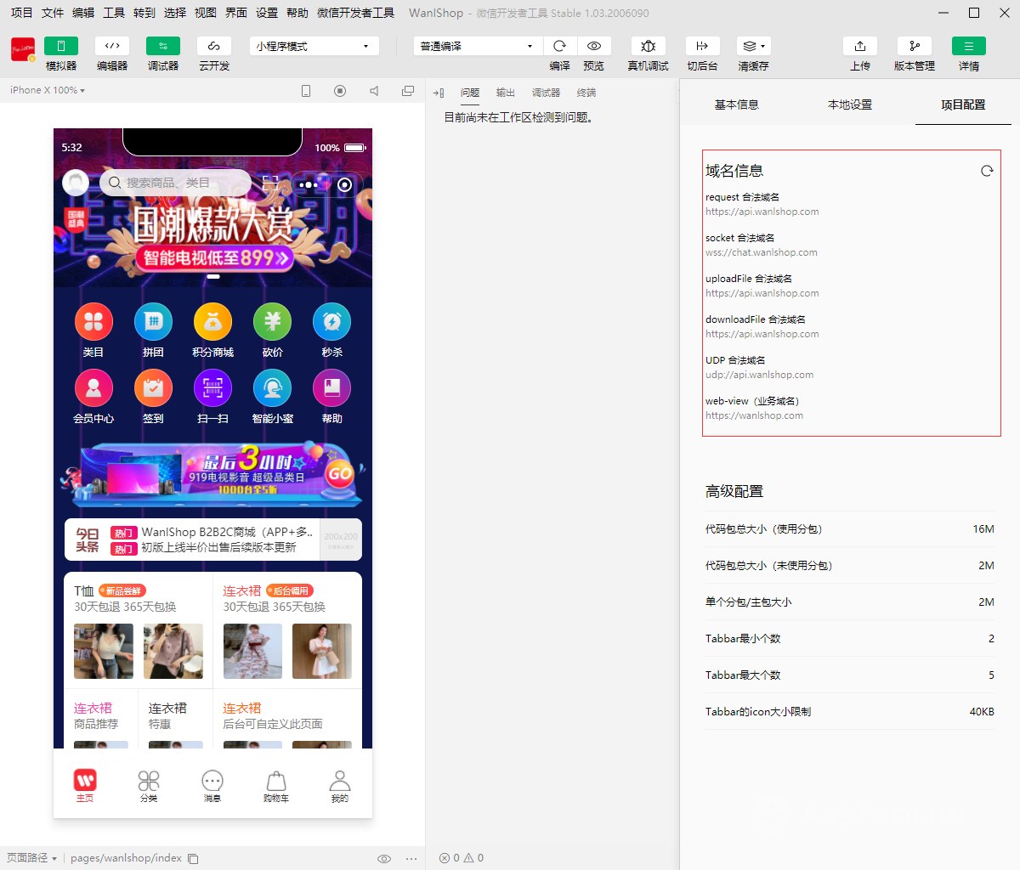Toggle the editor panel button

click(112, 46)
